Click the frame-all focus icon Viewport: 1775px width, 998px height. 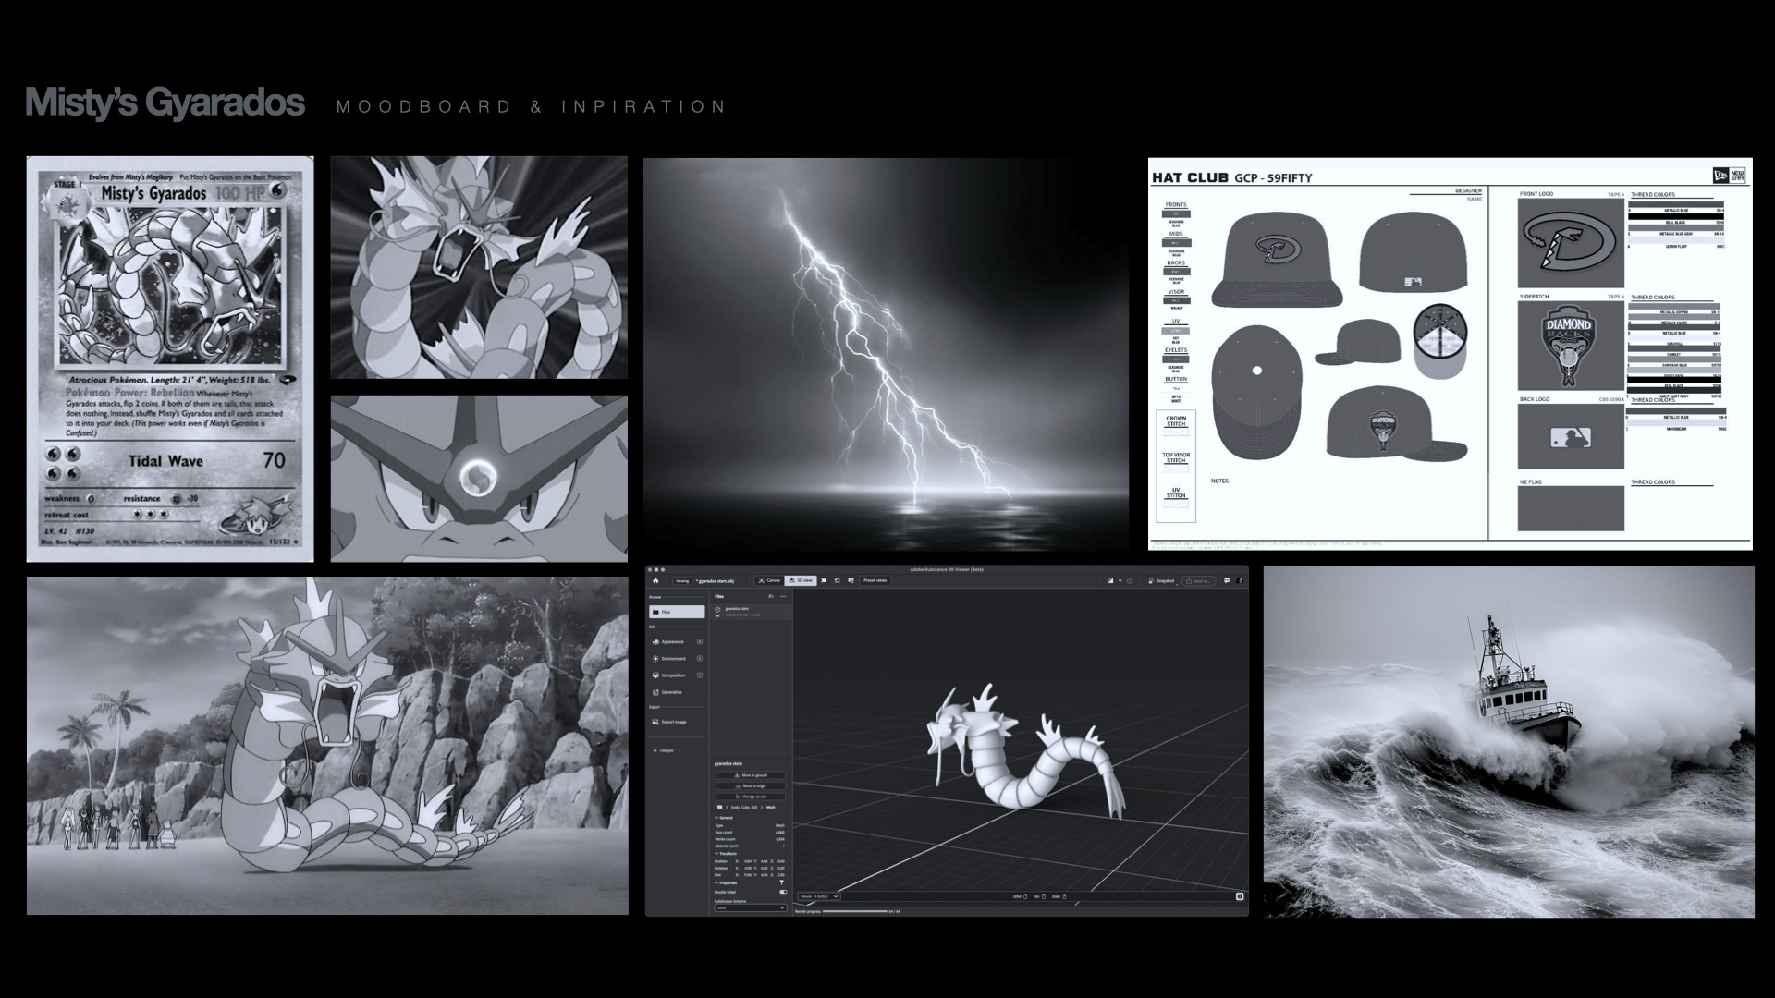pyautogui.click(x=824, y=580)
